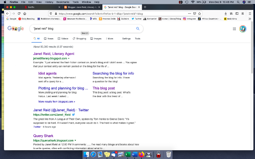This screenshot has width=255, height=159.
Task: Select the News results tab
Action: [x=49, y=39]
